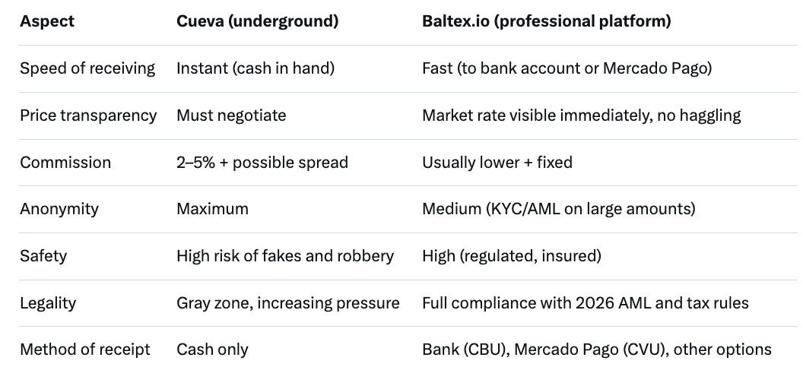Select the "Price transparency" row label
The image size is (803, 386).
click(x=88, y=115)
